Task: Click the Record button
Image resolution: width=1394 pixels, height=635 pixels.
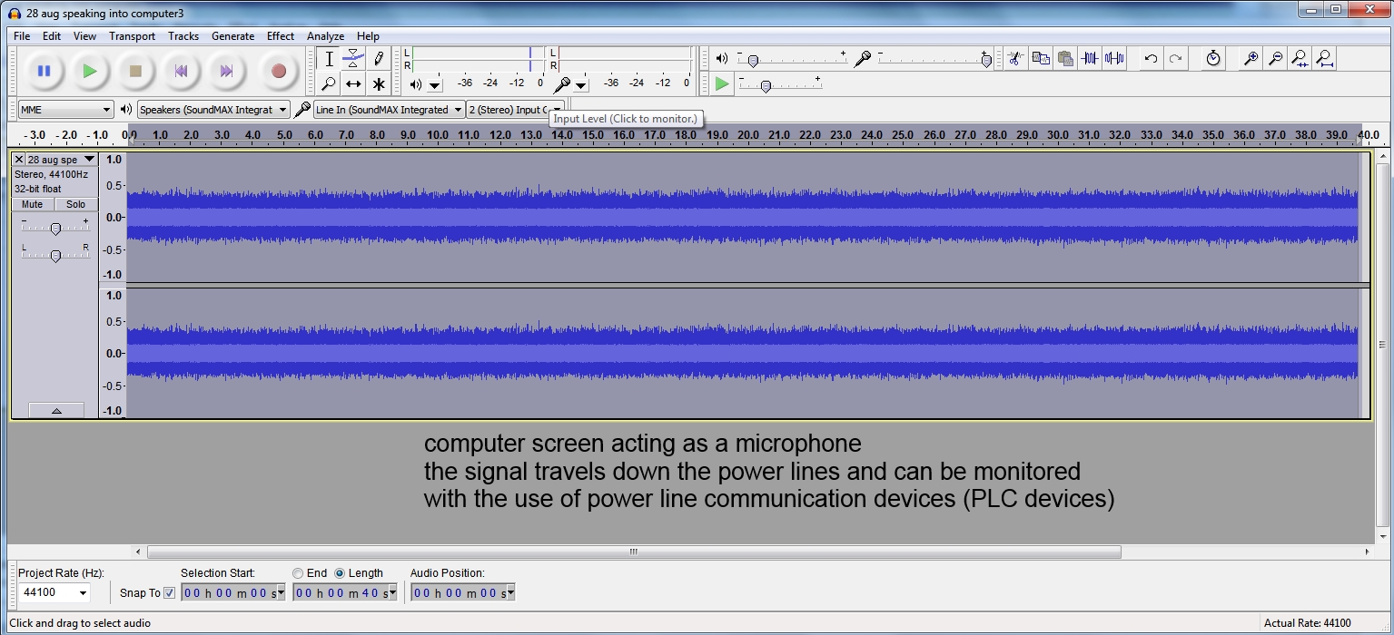Action: pyautogui.click(x=278, y=71)
